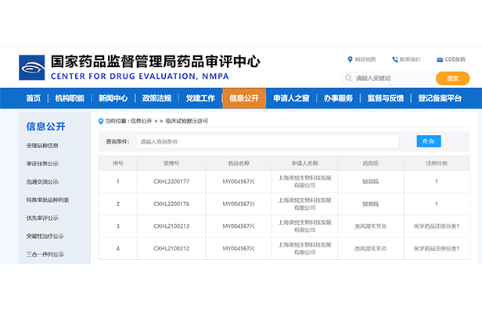The width and height of the screenshot is (482, 309).
Task: Open the CDE邮箱 link
Action: 455,59
